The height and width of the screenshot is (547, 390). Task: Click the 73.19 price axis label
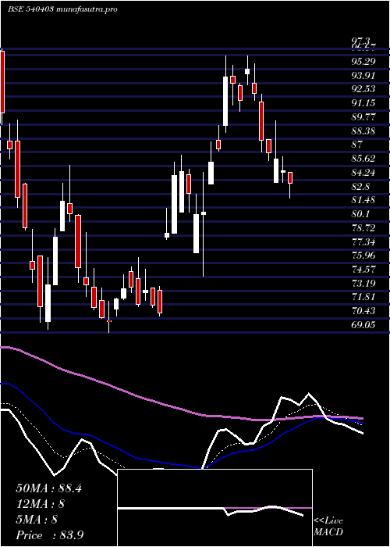[x=363, y=283]
